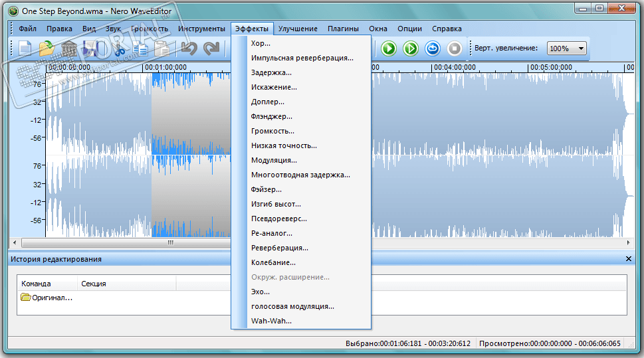This screenshot has width=644, height=358.
Task: Click the scrollbar left arrow
Action: [15, 242]
